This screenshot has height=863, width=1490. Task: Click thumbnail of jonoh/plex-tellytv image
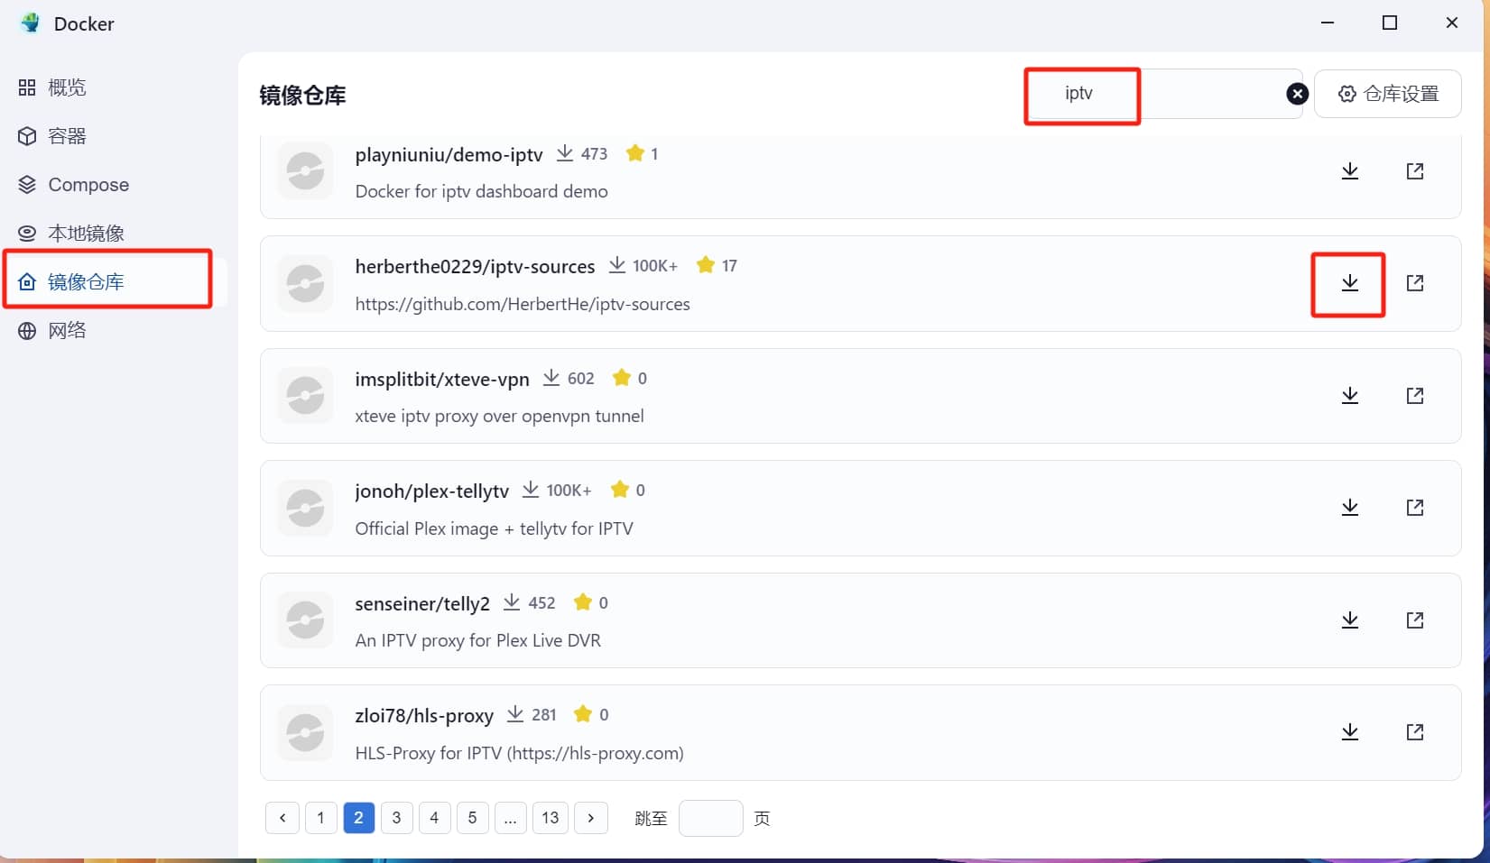pyautogui.click(x=305, y=508)
